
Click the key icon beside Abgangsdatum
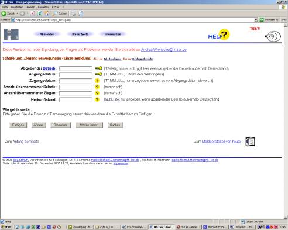(98, 74)
